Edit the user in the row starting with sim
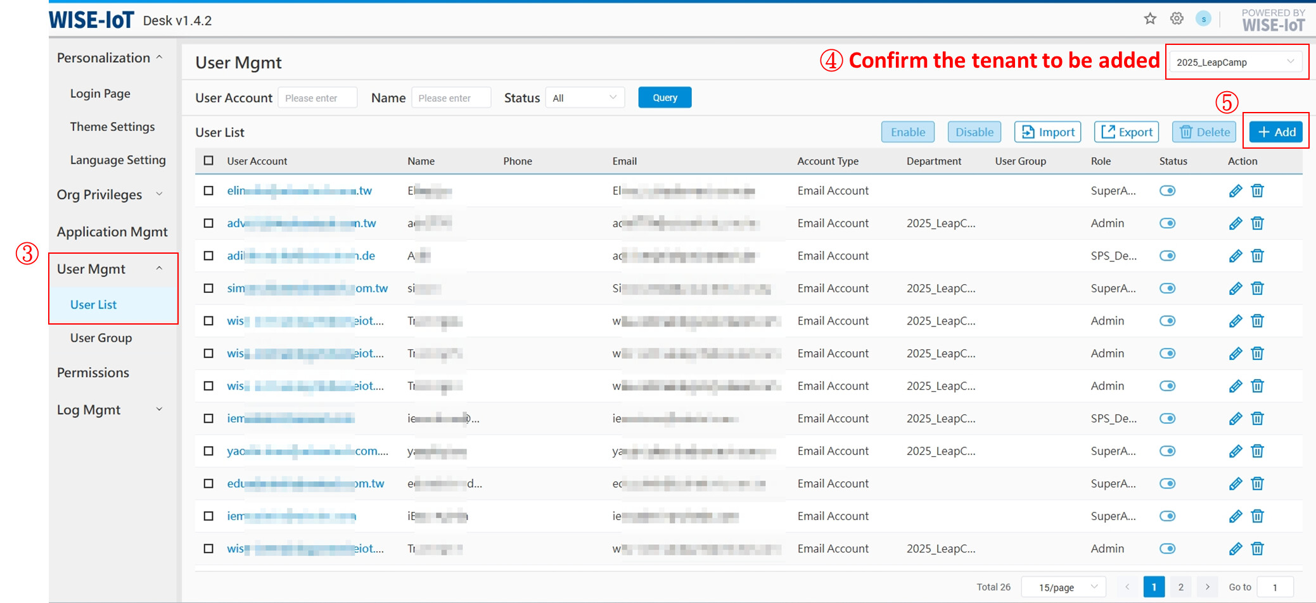The width and height of the screenshot is (1316, 603). pyautogui.click(x=1236, y=289)
